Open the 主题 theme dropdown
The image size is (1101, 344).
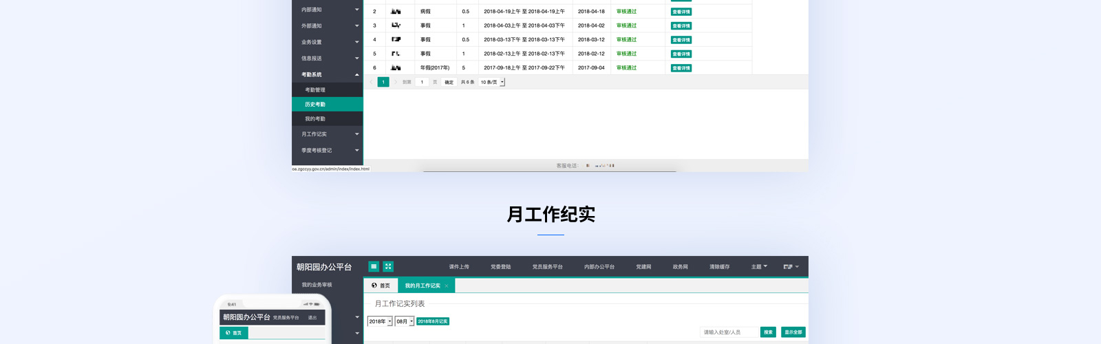coord(759,267)
